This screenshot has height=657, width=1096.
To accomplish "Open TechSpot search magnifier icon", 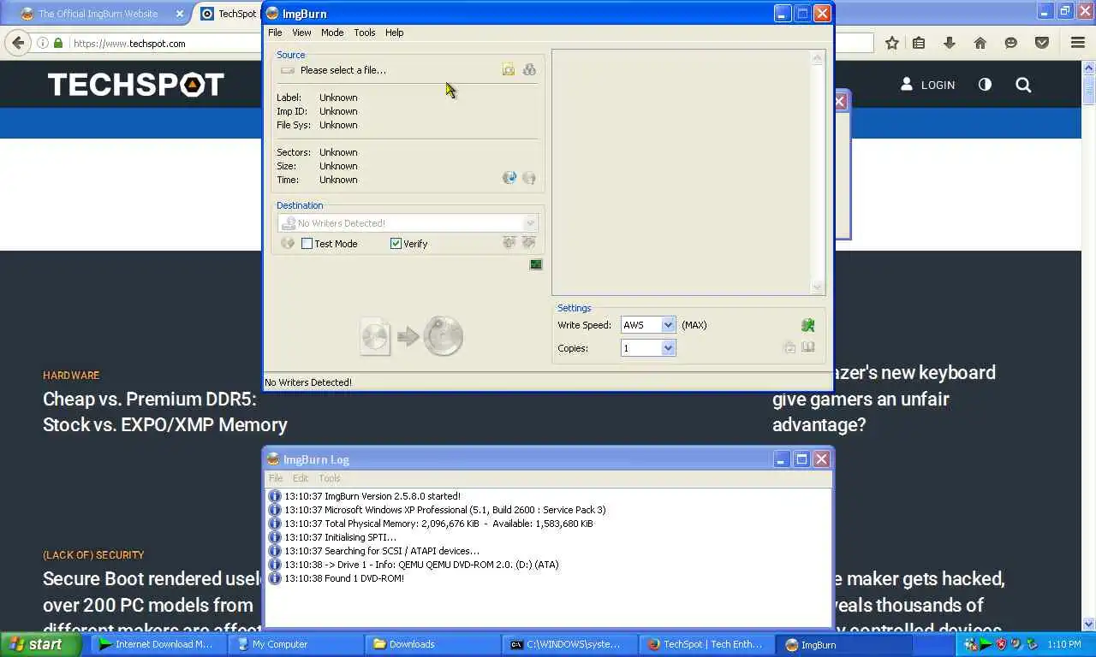I will 1023,85.
